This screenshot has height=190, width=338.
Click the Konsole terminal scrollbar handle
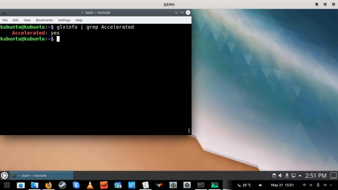pos(189,130)
